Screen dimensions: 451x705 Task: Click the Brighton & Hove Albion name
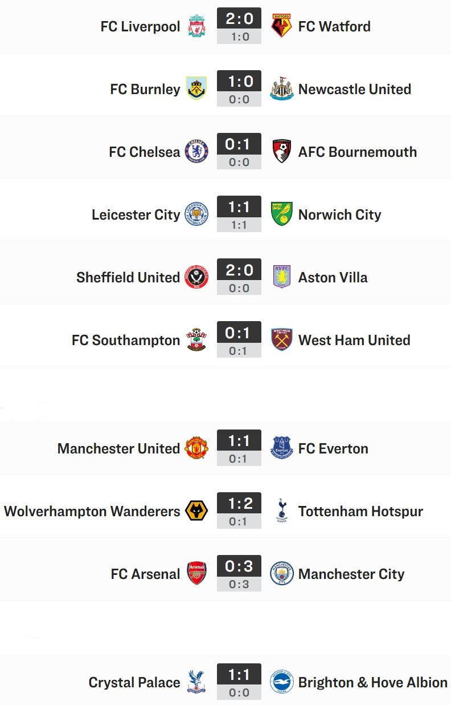(x=373, y=683)
